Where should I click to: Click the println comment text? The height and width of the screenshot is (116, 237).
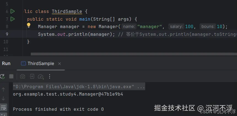[x=177, y=34]
